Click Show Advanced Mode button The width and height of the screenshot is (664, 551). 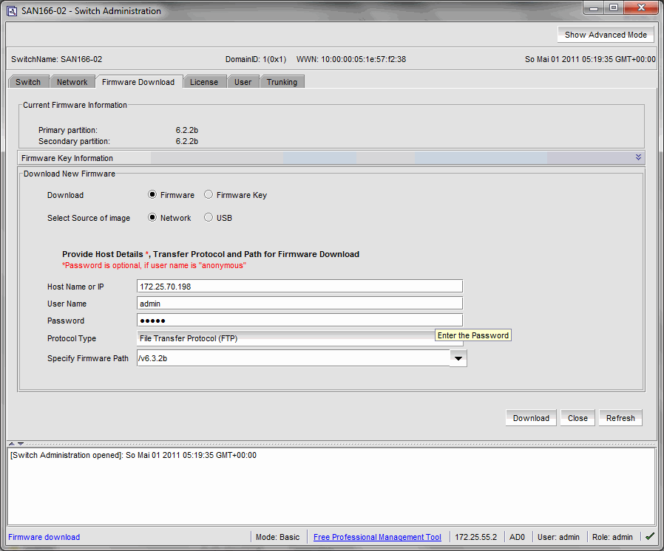pyautogui.click(x=605, y=35)
